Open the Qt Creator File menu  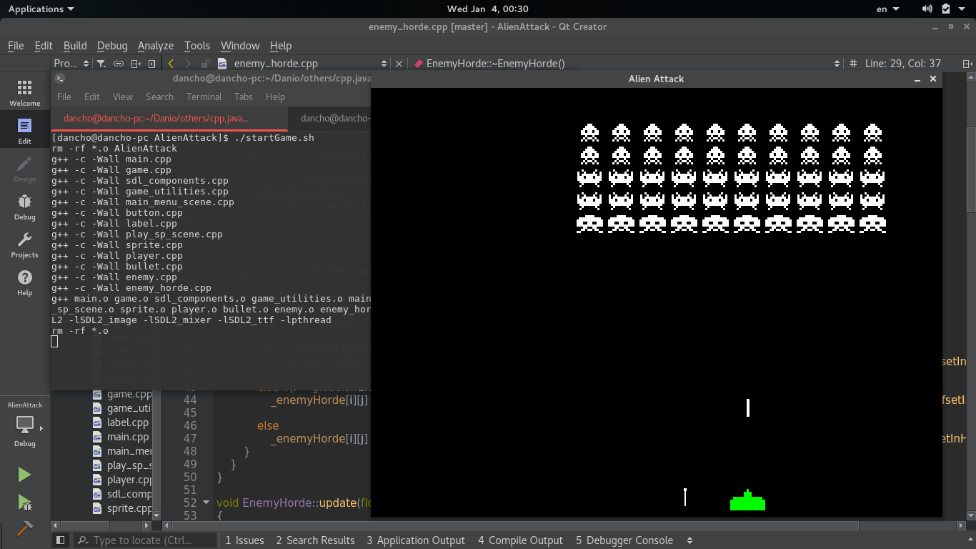point(16,45)
